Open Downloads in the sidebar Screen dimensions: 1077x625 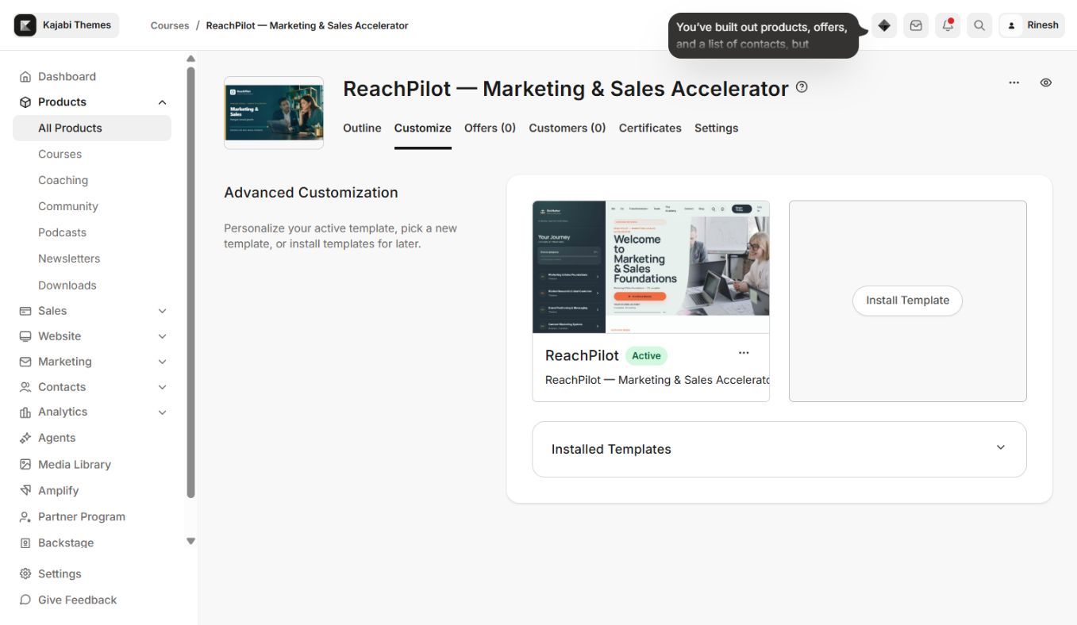[67, 286]
